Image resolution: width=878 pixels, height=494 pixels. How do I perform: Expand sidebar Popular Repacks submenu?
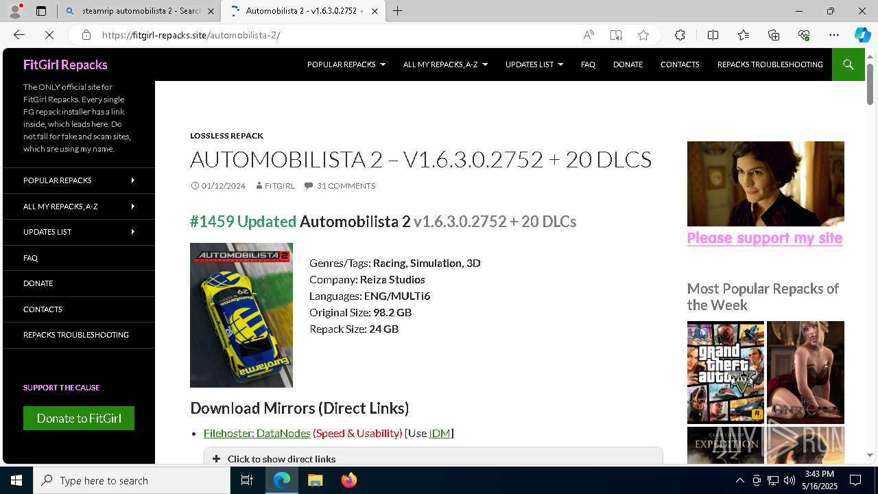click(132, 180)
